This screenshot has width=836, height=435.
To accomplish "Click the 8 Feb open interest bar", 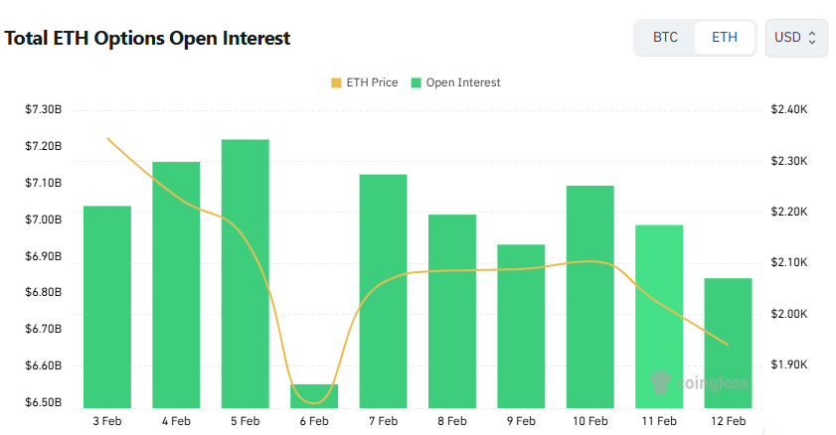I will point(452,310).
